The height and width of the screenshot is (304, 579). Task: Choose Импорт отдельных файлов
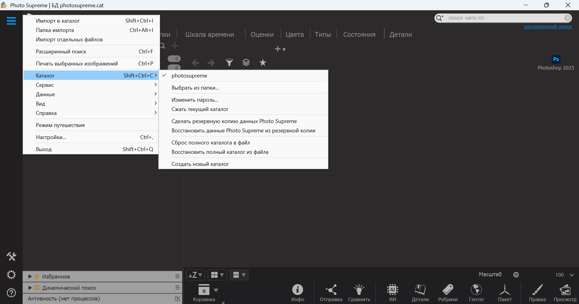pos(91,40)
